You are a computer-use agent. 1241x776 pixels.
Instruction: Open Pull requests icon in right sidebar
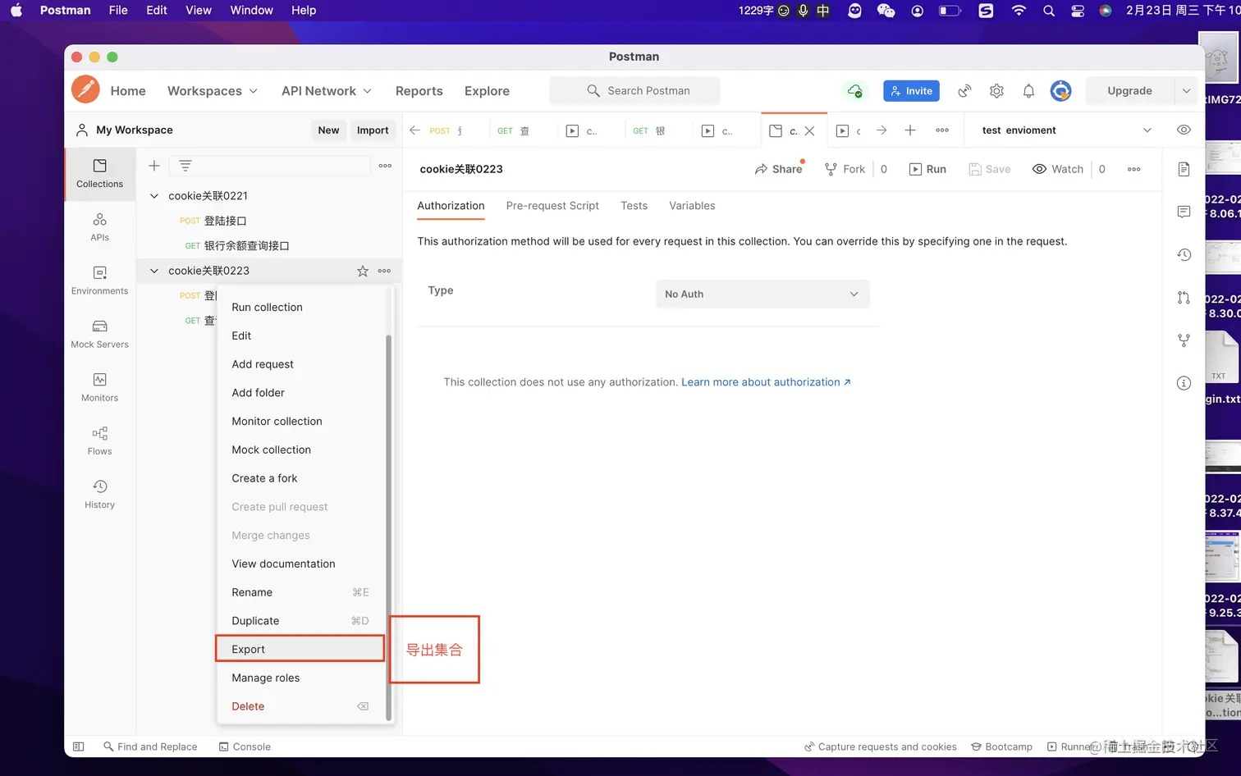tap(1184, 298)
